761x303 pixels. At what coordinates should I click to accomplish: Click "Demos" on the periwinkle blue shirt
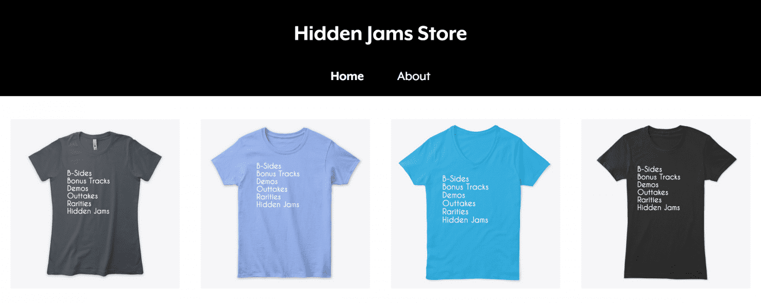pyautogui.click(x=267, y=181)
